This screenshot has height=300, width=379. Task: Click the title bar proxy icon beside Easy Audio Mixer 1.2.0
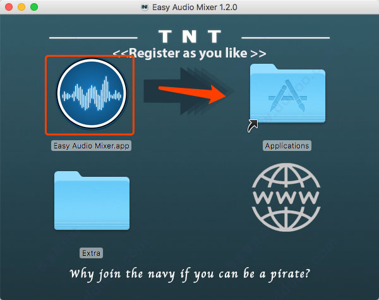coord(145,7)
